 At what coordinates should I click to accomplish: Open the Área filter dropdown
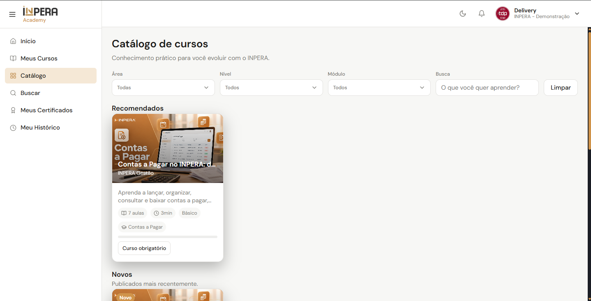point(163,88)
